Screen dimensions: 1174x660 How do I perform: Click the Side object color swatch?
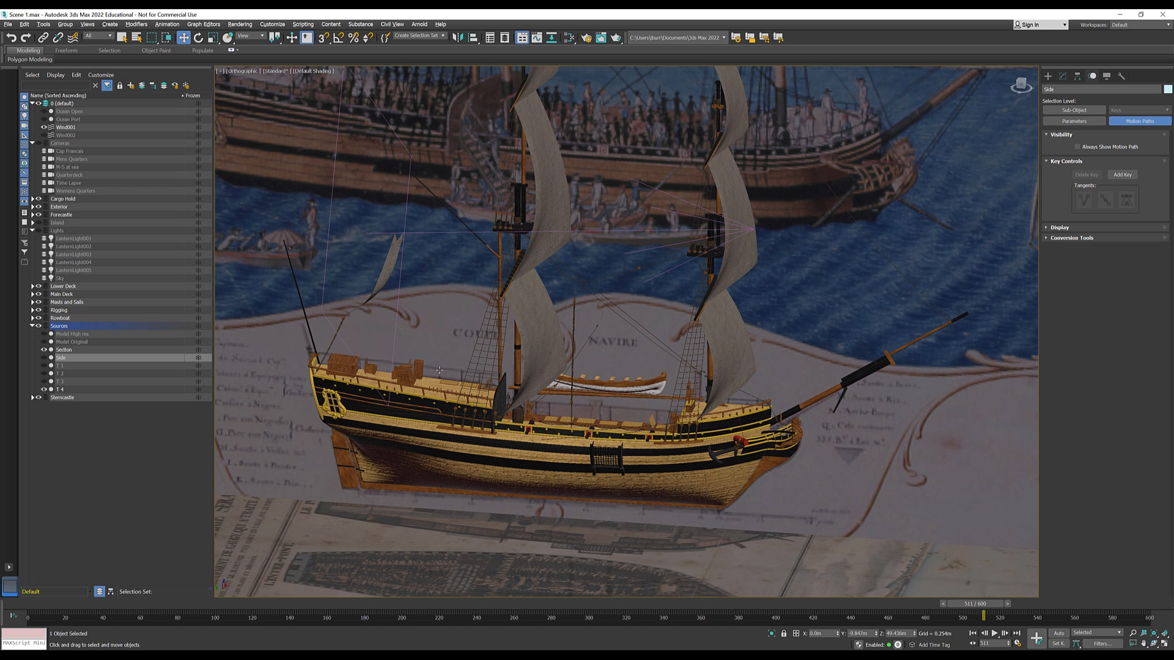pyautogui.click(x=1167, y=89)
